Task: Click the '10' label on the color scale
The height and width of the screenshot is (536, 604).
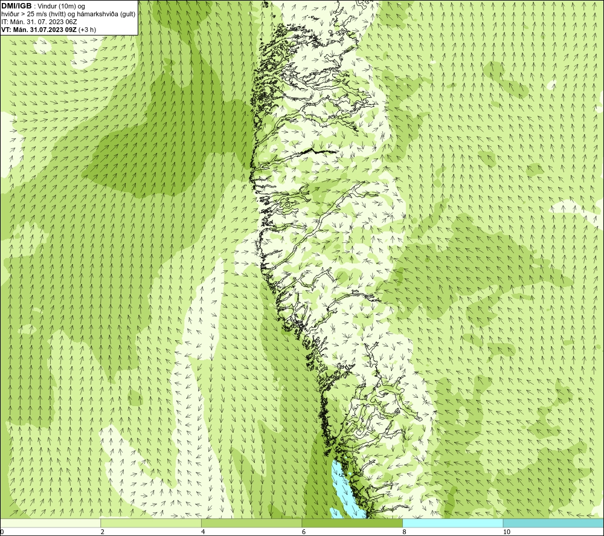Action: coord(507,532)
